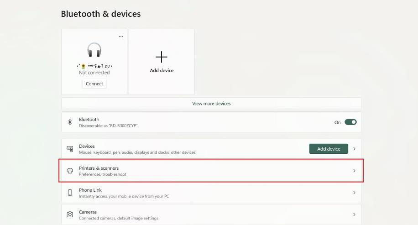This screenshot has width=418, height=225.
Task: Click the headphones device icon
Action: pyautogui.click(x=94, y=50)
